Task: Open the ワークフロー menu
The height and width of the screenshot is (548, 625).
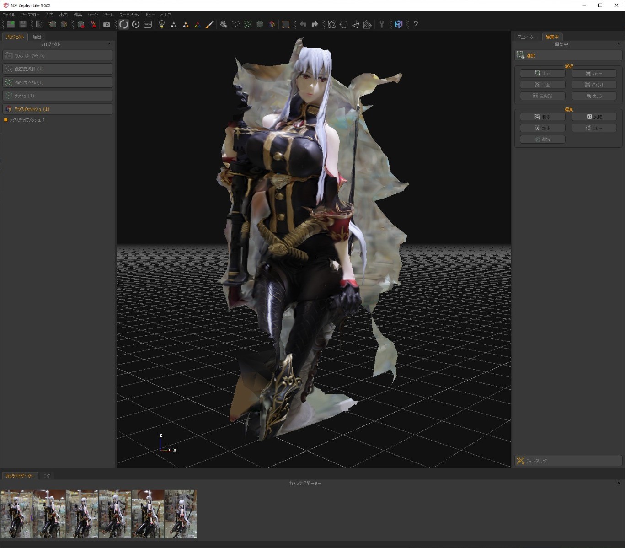Action: (30, 15)
